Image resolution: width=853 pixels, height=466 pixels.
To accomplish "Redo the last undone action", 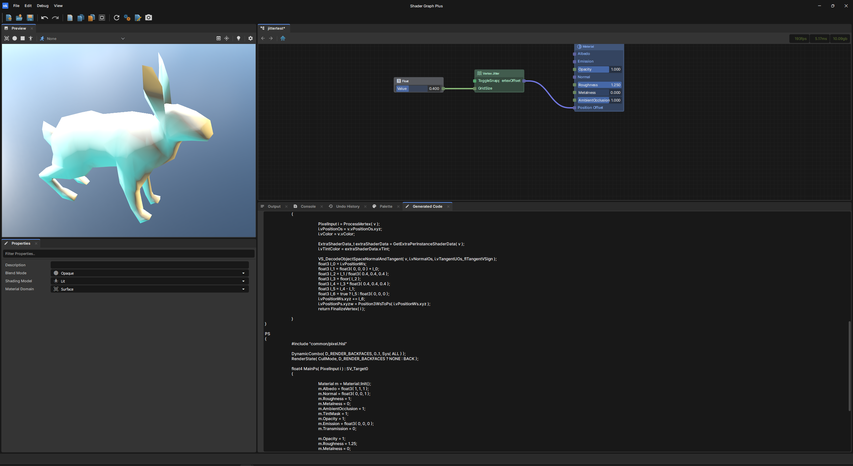I will tap(55, 18).
